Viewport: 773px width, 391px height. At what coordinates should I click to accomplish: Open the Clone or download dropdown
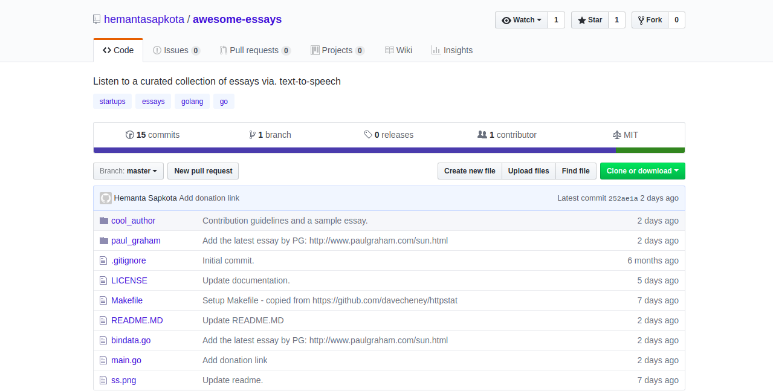[642, 171]
